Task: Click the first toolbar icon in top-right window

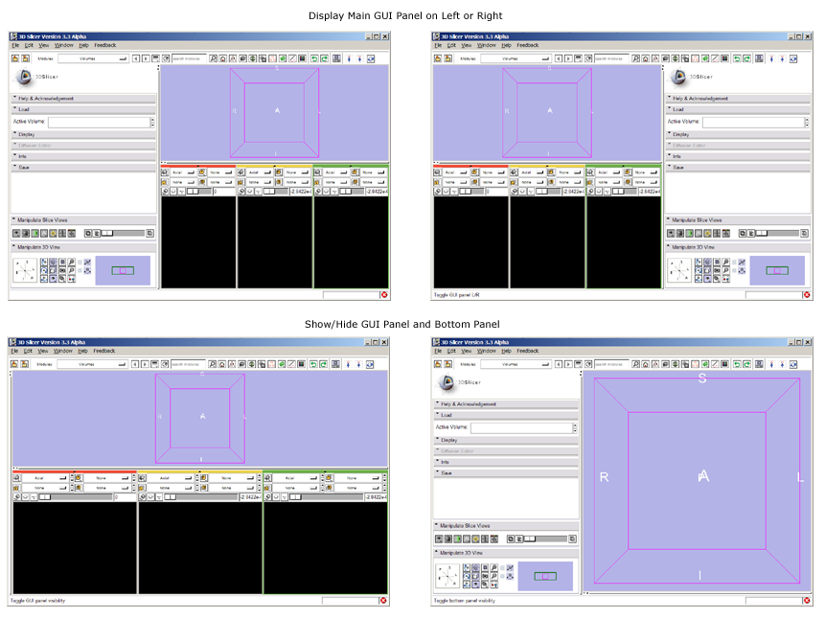Action: [x=438, y=58]
